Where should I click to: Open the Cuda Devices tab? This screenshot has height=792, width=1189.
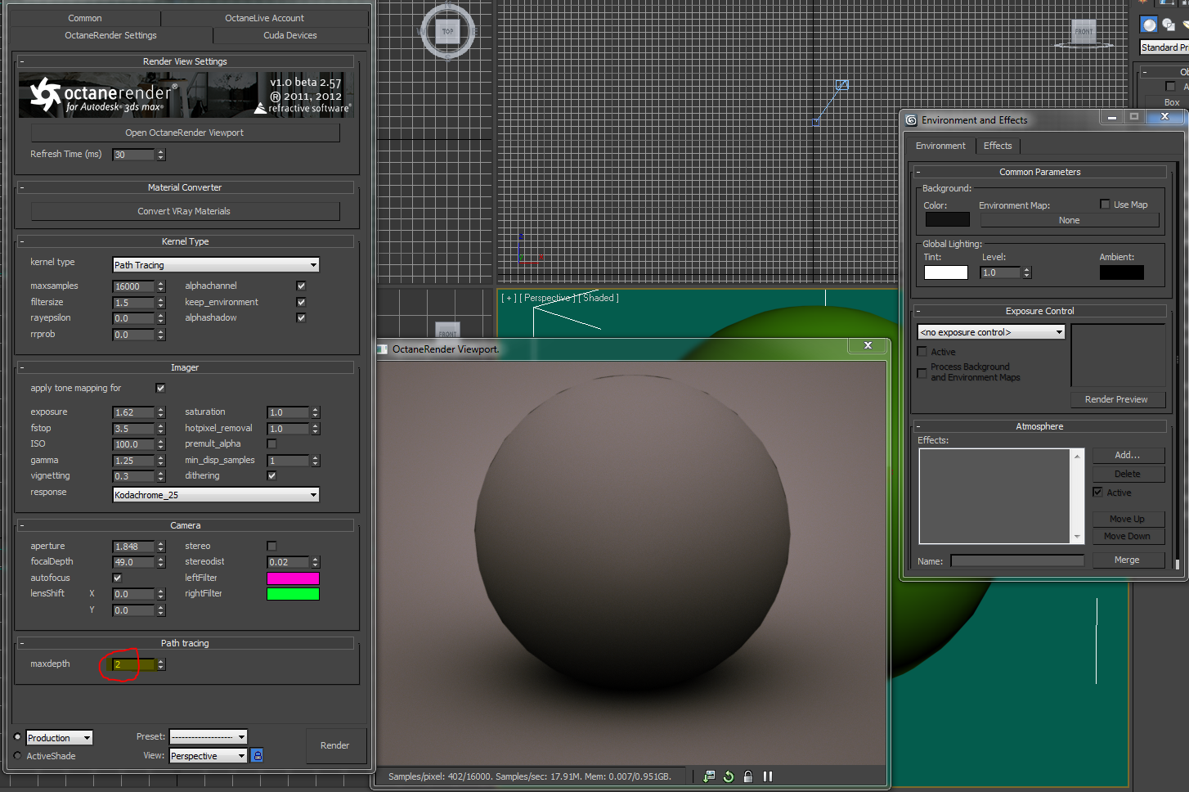pyautogui.click(x=289, y=35)
